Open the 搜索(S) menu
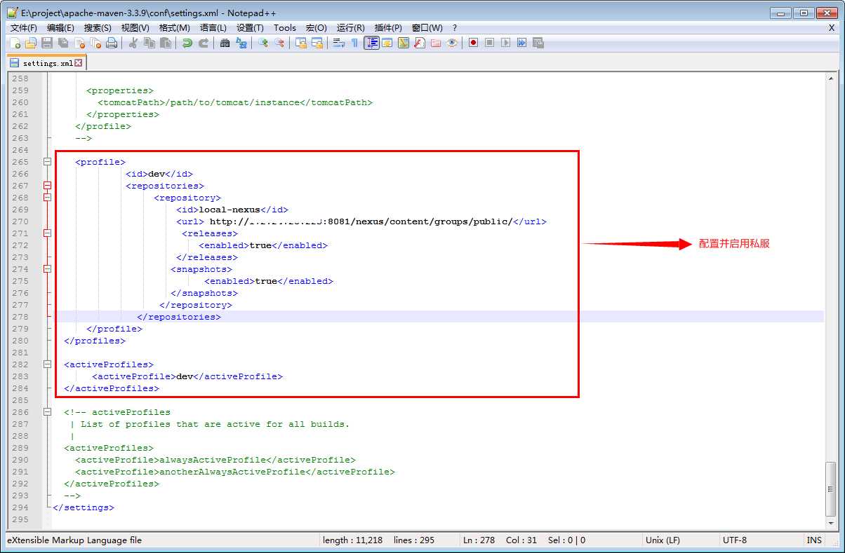845x553 pixels. tap(98, 27)
